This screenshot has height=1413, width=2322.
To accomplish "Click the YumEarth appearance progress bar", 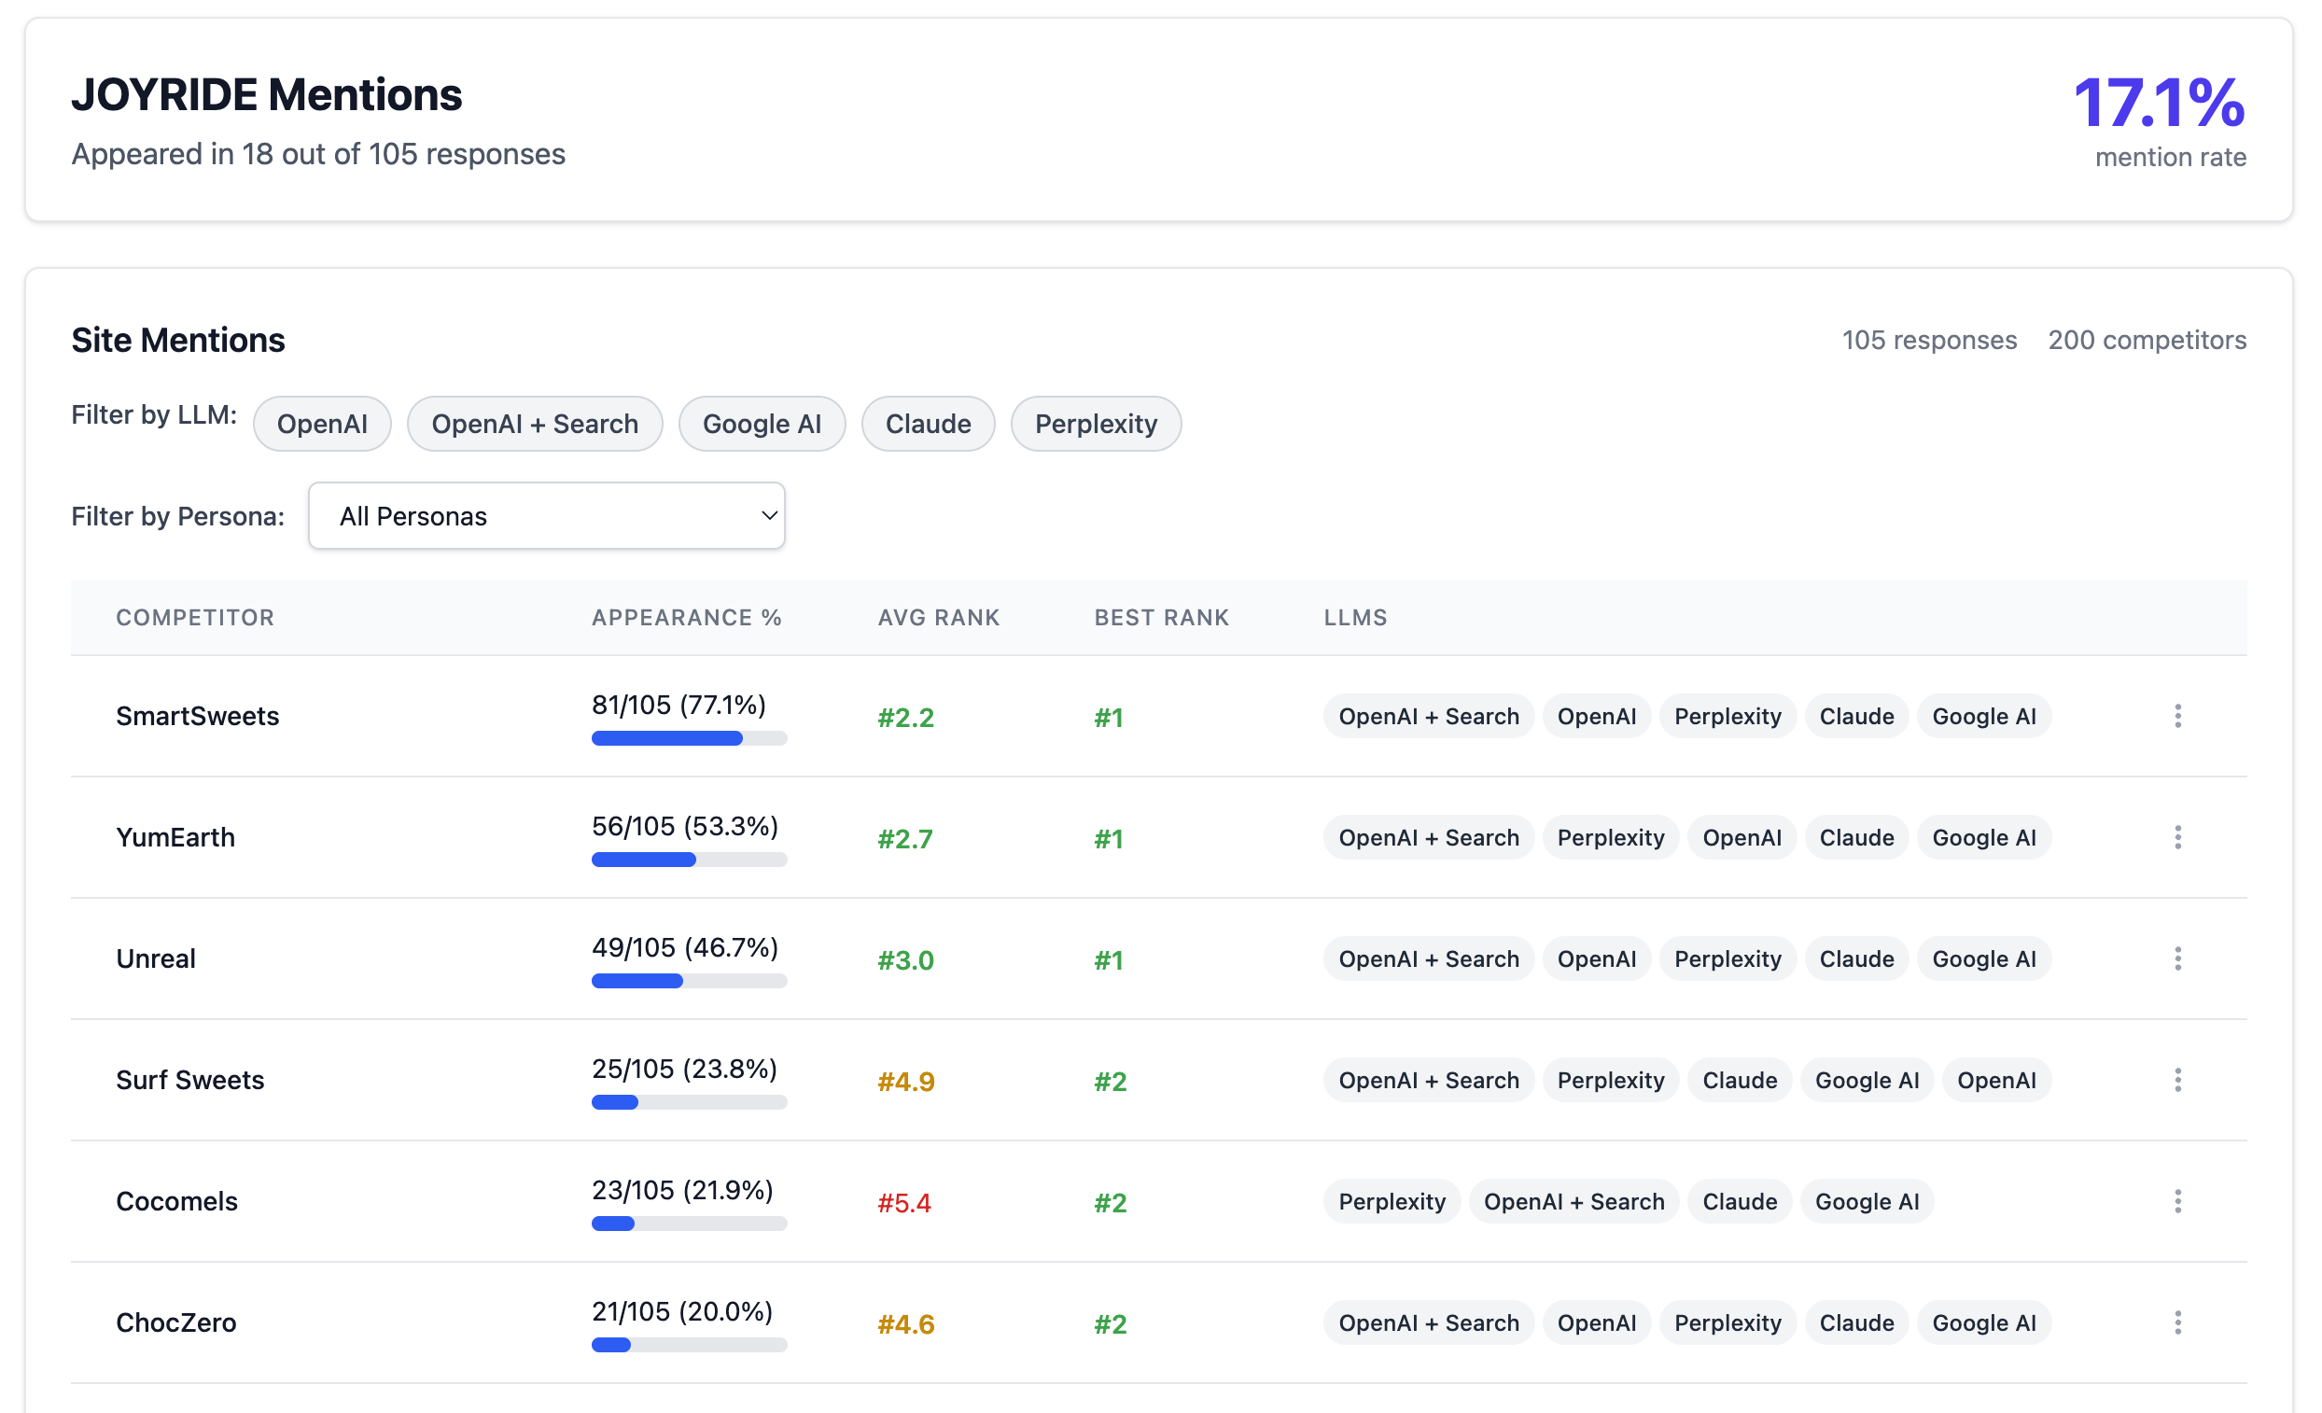I will tap(689, 859).
